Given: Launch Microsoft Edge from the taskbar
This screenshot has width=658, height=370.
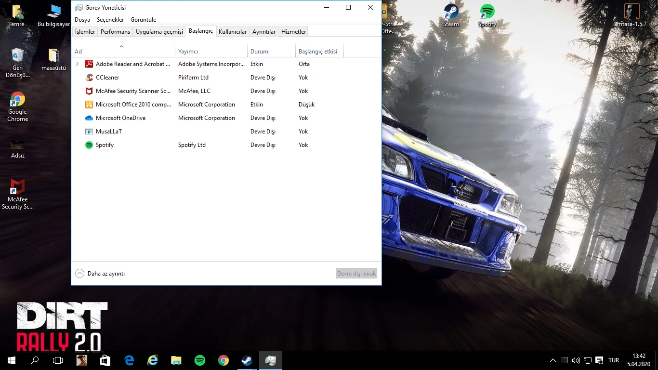Looking at the screenshot, I should click(129, 360).
